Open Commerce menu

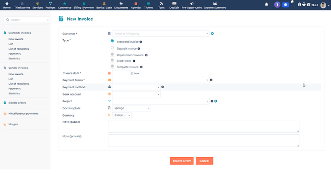pos(65,5)
